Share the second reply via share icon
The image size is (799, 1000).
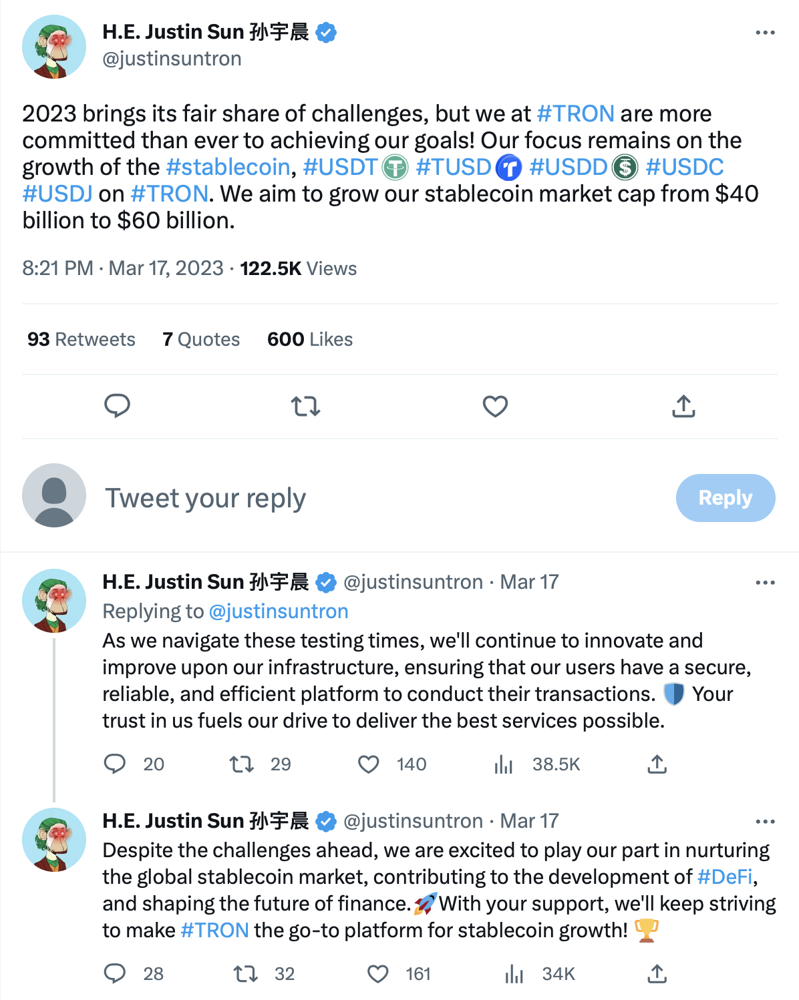pyautogui.click(x=657, y=974)
